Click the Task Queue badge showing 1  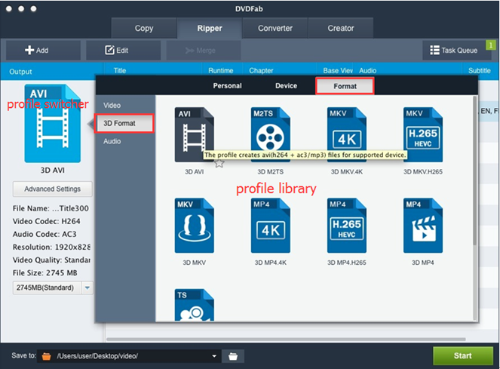click(491, 45)
